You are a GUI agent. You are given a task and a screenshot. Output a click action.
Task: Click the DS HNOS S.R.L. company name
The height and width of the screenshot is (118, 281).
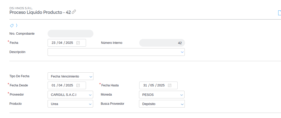point(21,8)
